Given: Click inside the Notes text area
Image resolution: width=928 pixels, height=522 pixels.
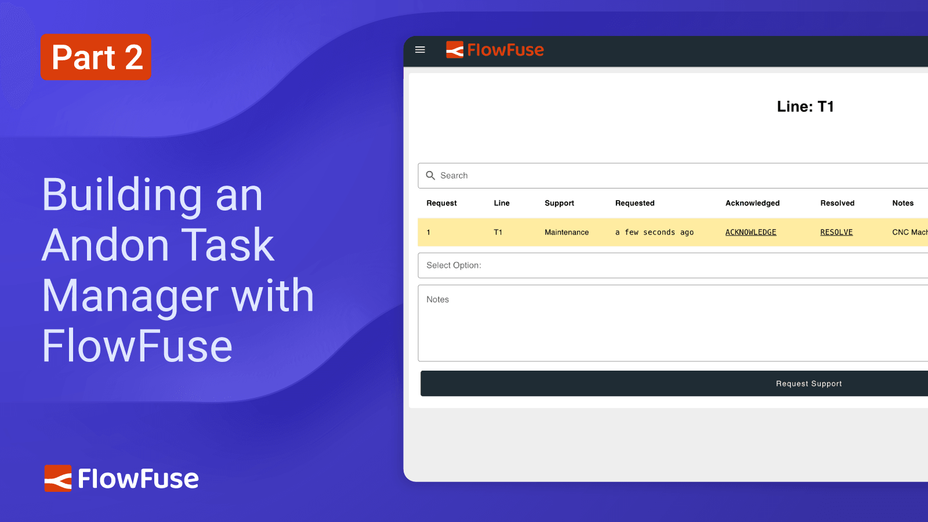Looking at the screenshot, I should [x=673, y=323].
